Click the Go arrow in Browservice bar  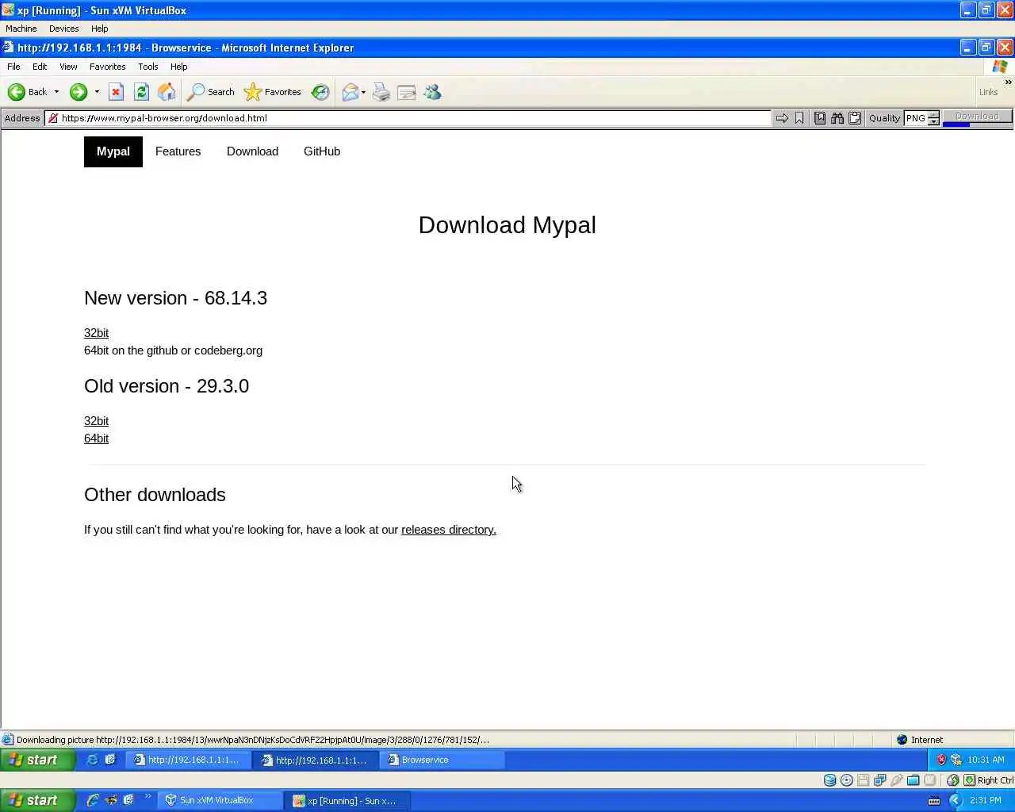pyautogui.click(x=782, y=118)
